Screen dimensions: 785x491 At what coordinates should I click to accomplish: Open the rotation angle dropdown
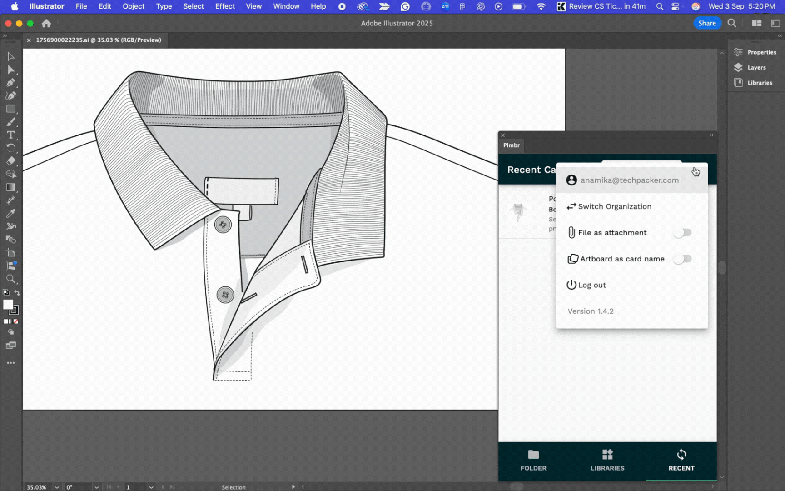pos(97,487)
